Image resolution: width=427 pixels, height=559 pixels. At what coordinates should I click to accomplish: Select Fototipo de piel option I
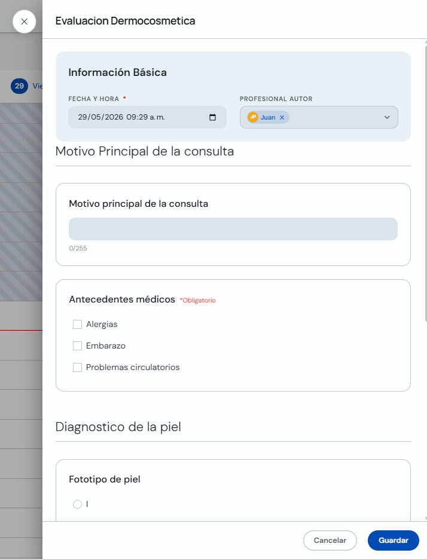(77, 504)
